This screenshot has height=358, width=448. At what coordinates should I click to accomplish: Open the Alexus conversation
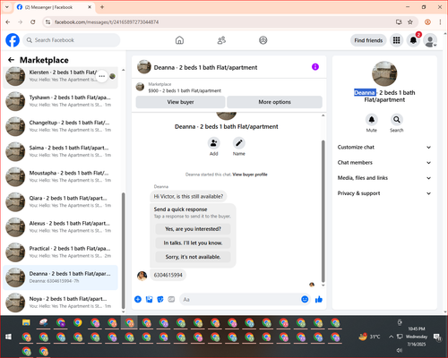click(60, 226)
